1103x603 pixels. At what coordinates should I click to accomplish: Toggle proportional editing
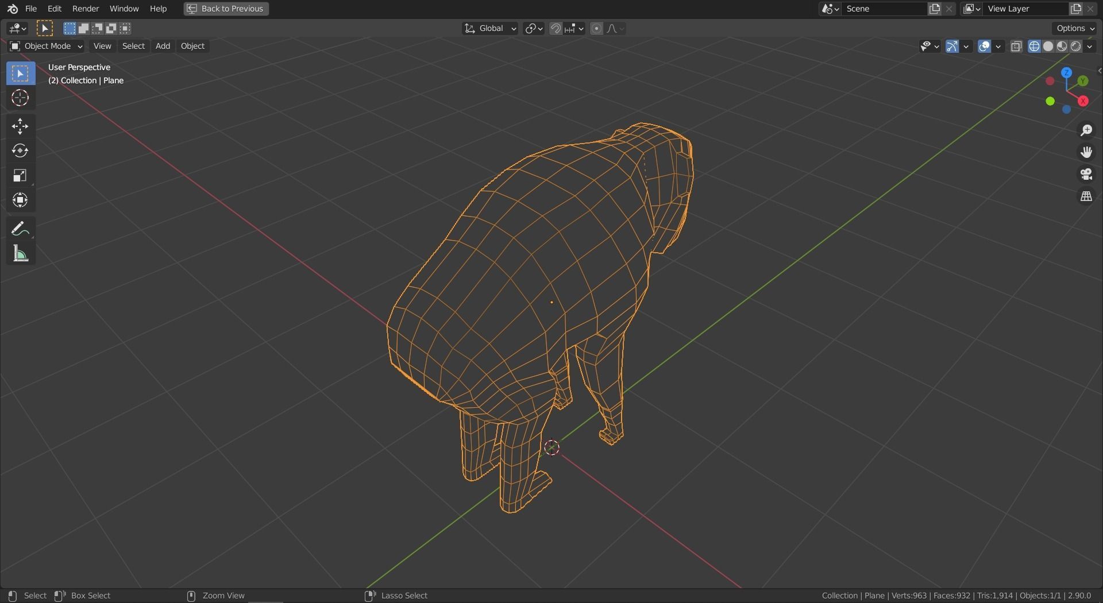point(596,28)
